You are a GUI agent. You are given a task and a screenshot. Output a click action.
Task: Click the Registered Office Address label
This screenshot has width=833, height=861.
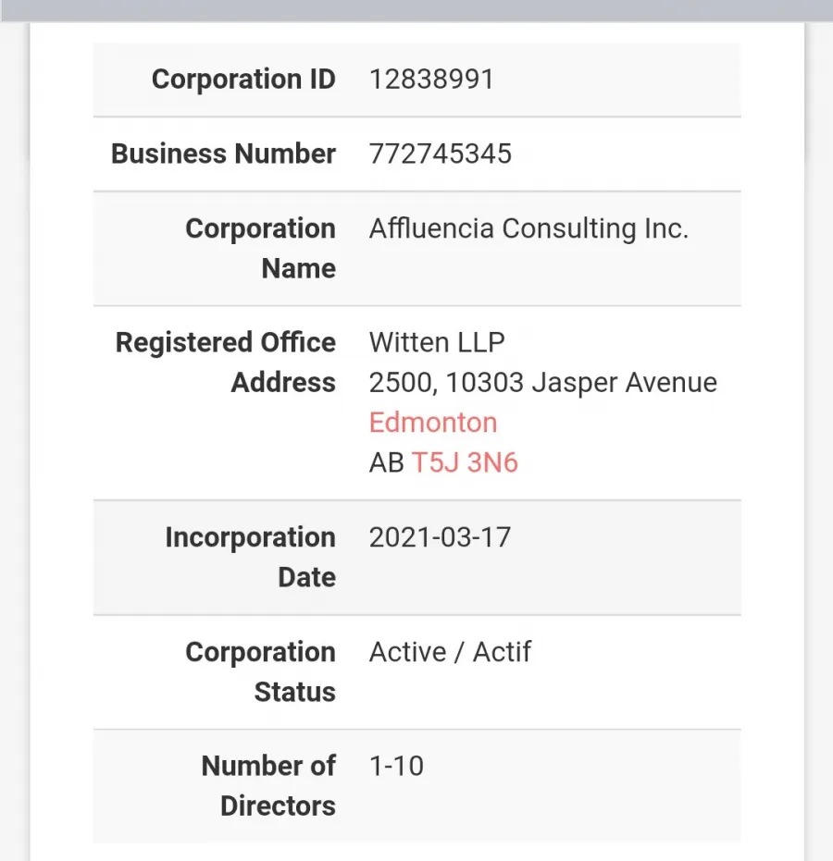tap(225, 363)
